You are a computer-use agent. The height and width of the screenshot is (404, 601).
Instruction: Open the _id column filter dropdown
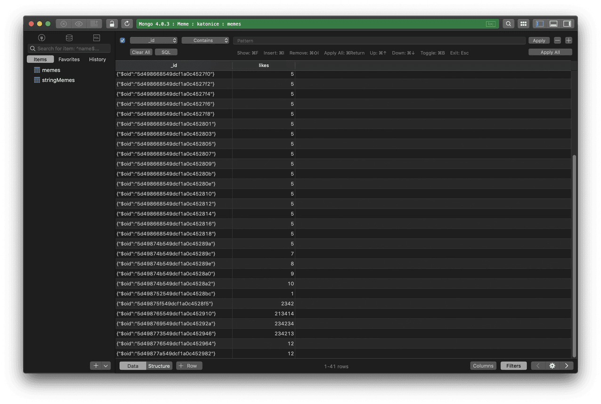(154, 40)
